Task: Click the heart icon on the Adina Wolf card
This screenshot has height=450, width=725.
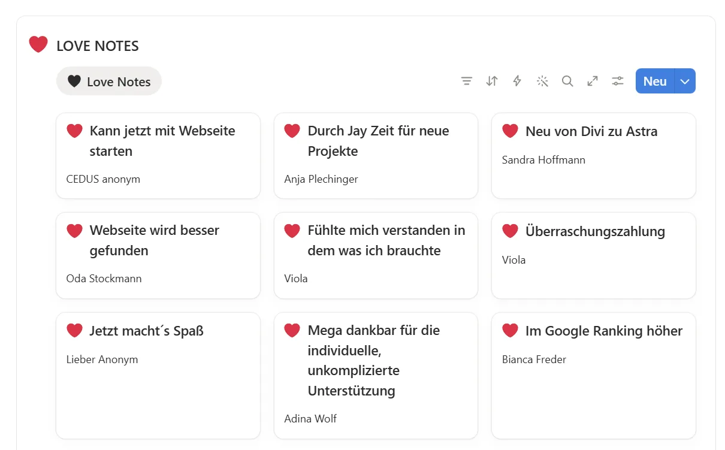Action: coord(292,330)
